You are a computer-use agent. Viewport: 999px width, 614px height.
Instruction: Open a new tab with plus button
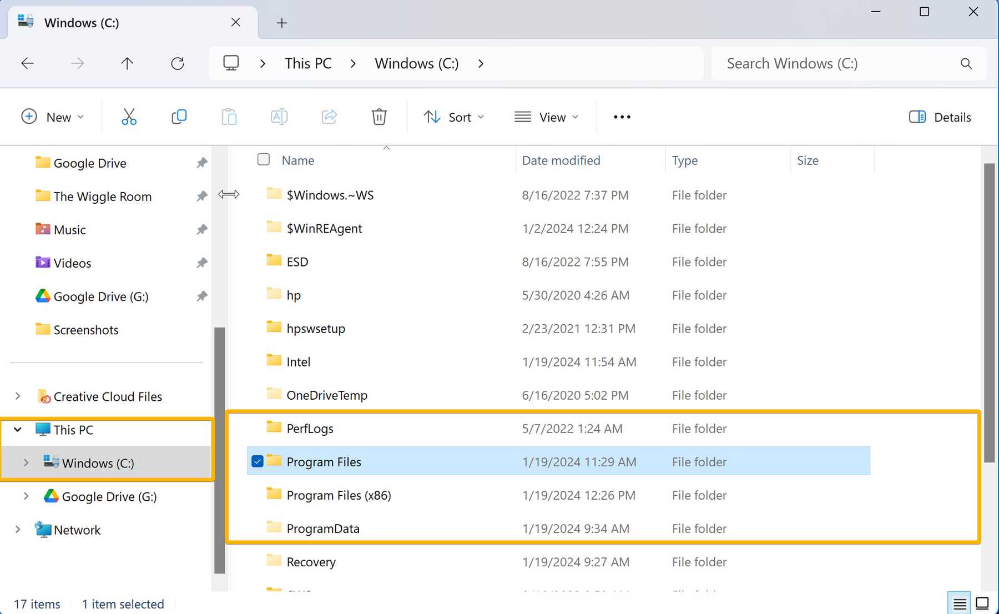pyautogui.click(x=282, y=23)
